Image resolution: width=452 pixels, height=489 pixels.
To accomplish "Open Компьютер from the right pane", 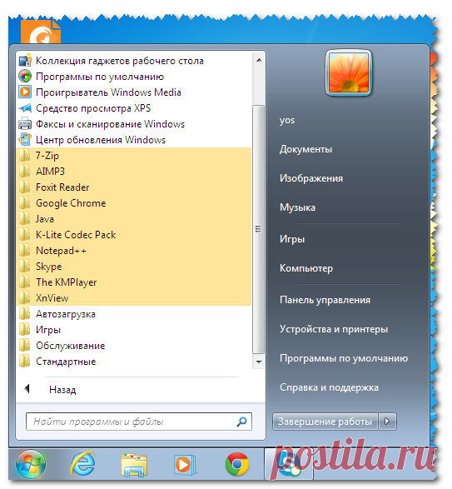I will tap(306, 268).
